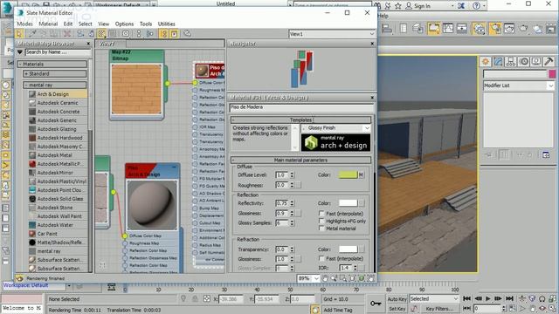Click the Render Production teapot icon
This screenshot has width=559, height=314.
point(523,29)
